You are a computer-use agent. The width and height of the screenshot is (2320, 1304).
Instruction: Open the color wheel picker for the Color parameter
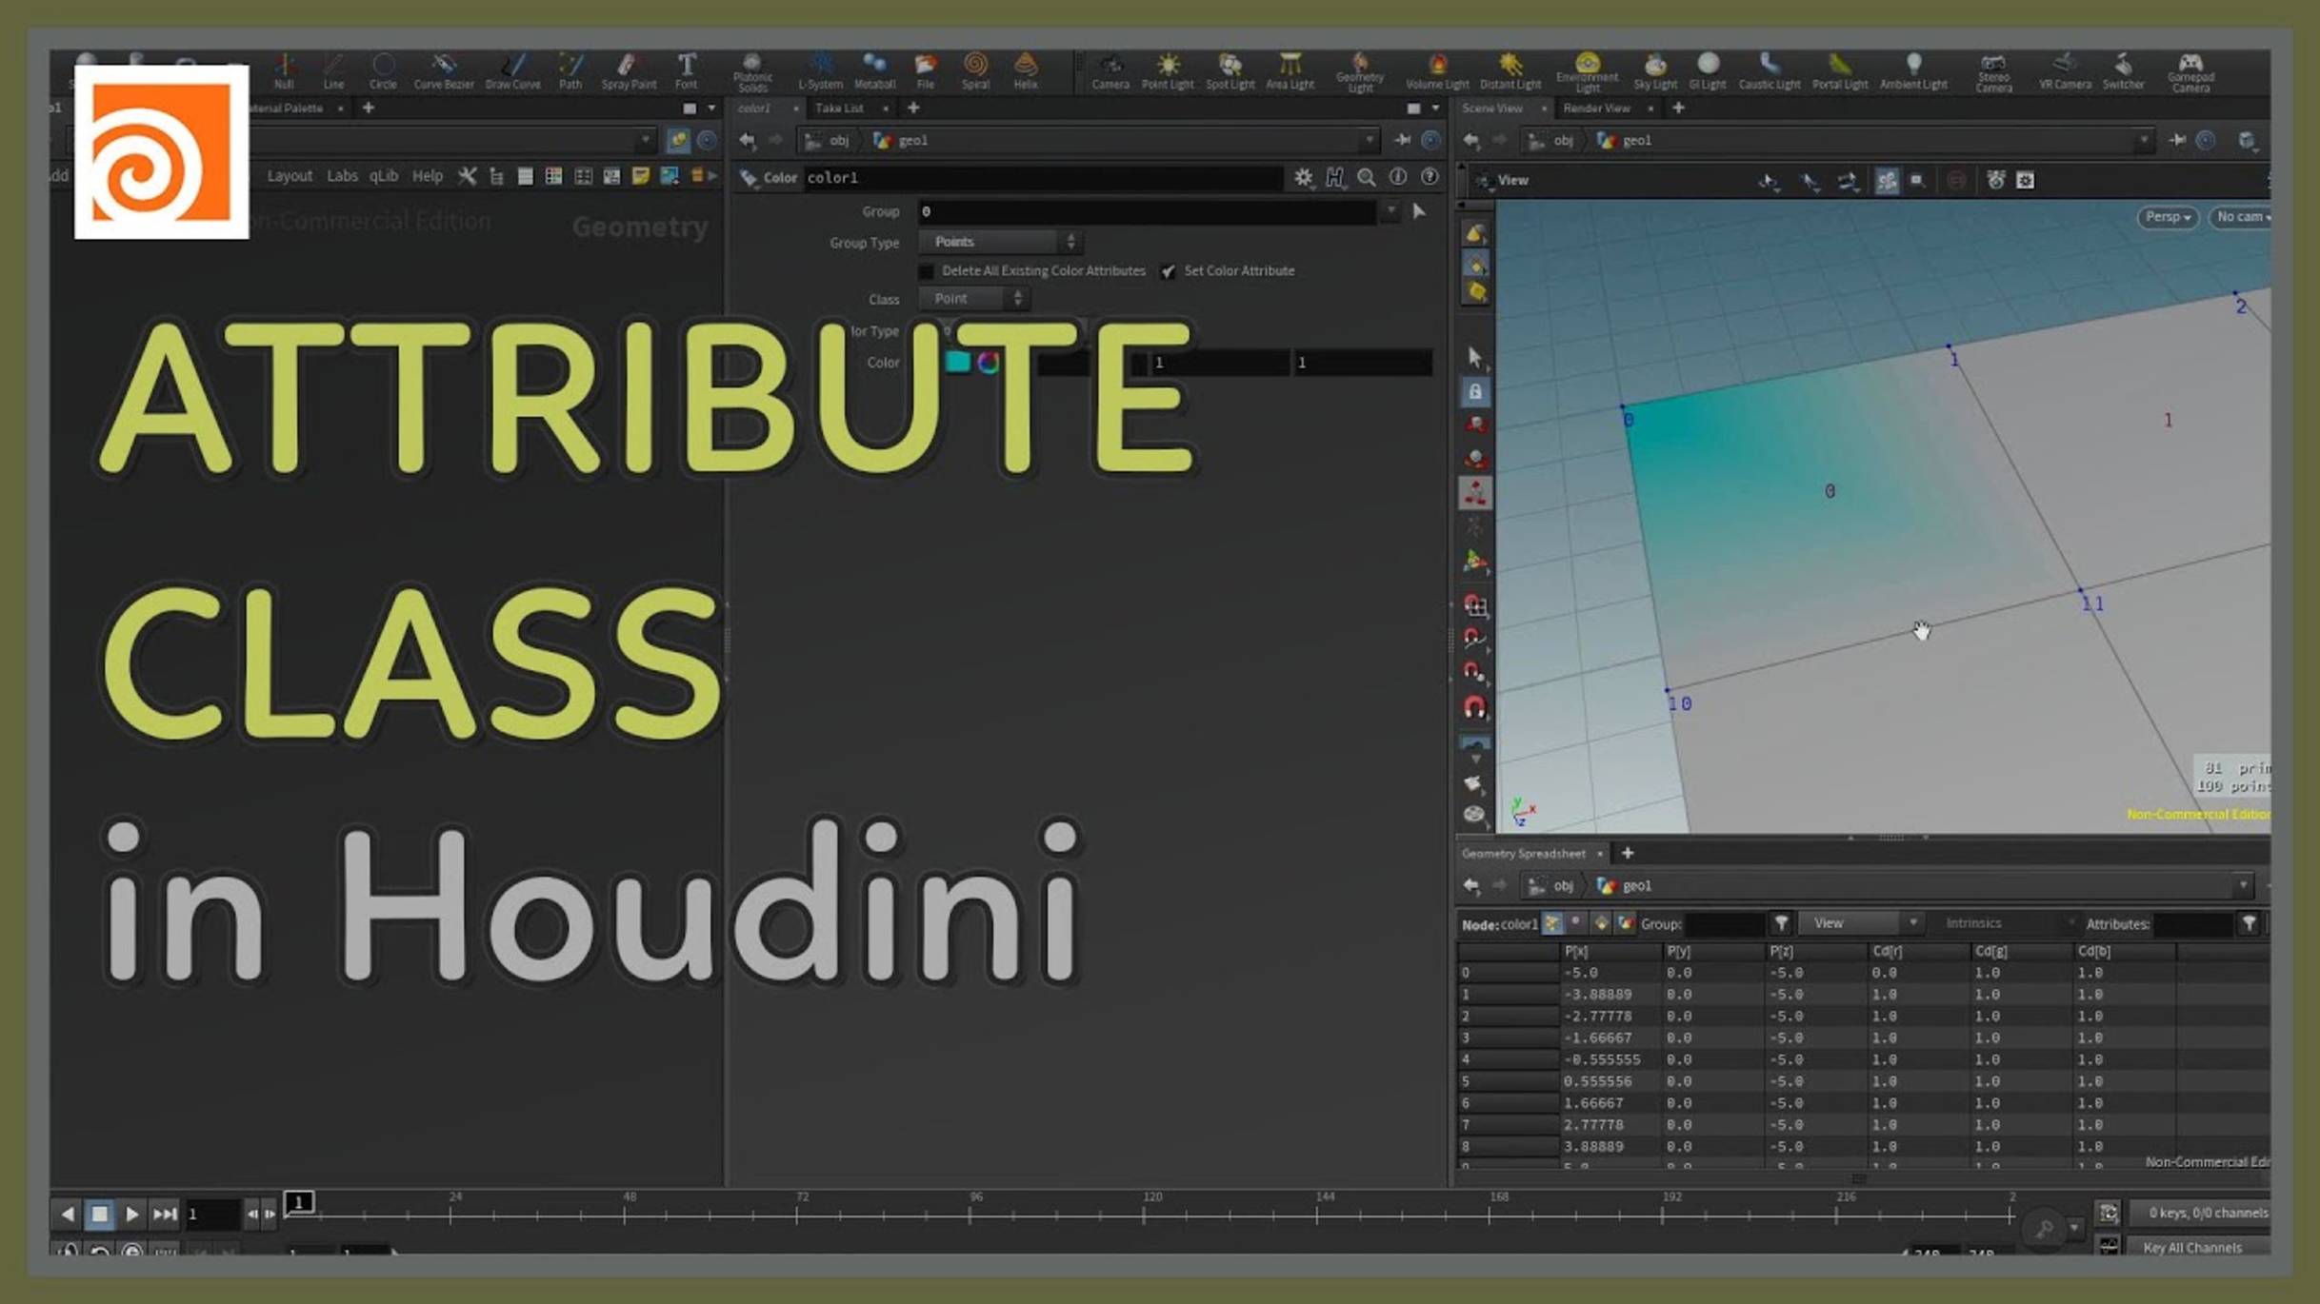coord(988,362)
